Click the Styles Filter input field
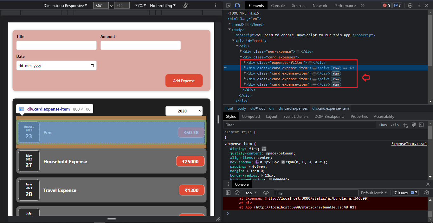This screenshot has height=223, width=433. (x=300, y=125)
